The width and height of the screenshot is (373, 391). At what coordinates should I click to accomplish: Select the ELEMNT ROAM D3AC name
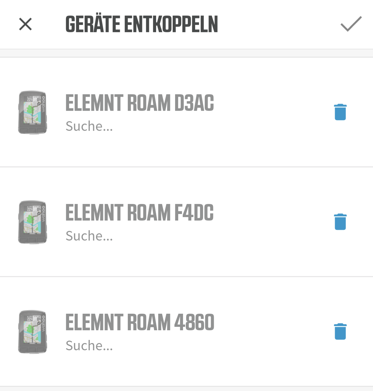pyautogui.click(x=140, y=103)
